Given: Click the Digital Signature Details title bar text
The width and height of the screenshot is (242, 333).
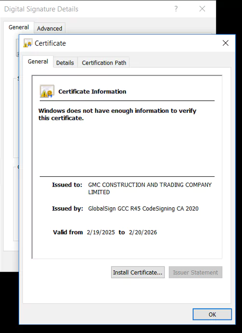Looking at the screenshot, I should coord(41,9).
